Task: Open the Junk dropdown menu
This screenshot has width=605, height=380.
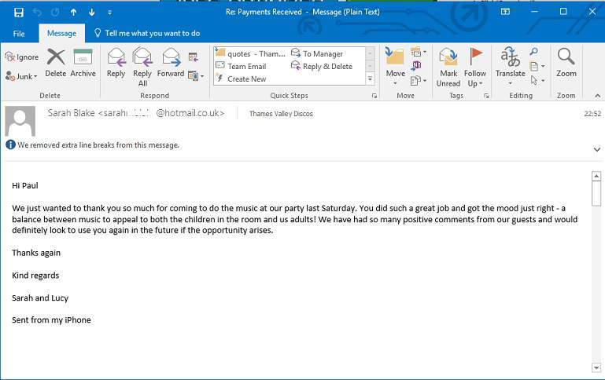Action: click(x=21, y=76)
